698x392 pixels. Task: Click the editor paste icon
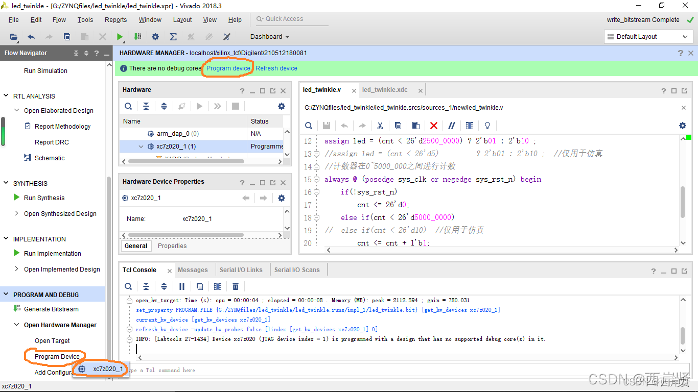[x=416, y=126]
